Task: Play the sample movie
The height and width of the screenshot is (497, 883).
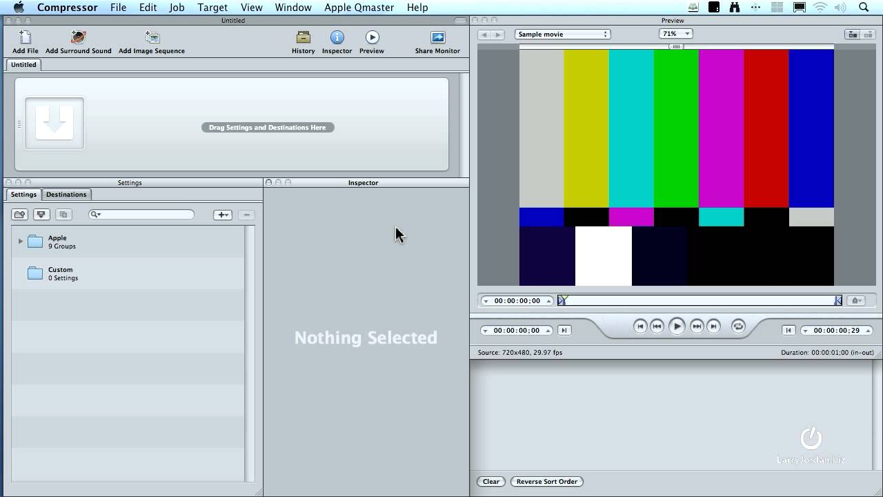Action: click(x=677, y=327)
